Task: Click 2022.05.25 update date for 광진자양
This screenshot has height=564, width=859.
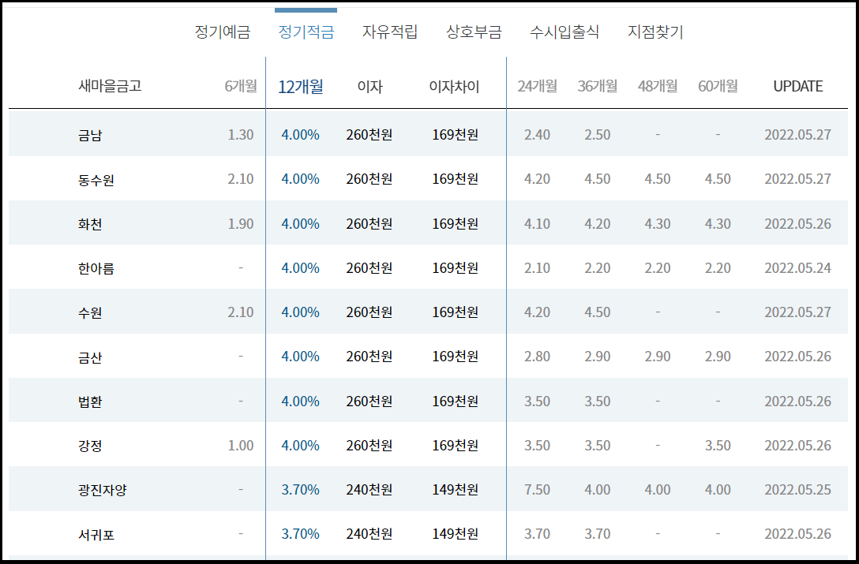Action: 798,490
